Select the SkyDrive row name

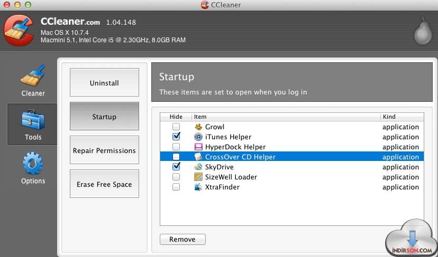coord(220,167)
